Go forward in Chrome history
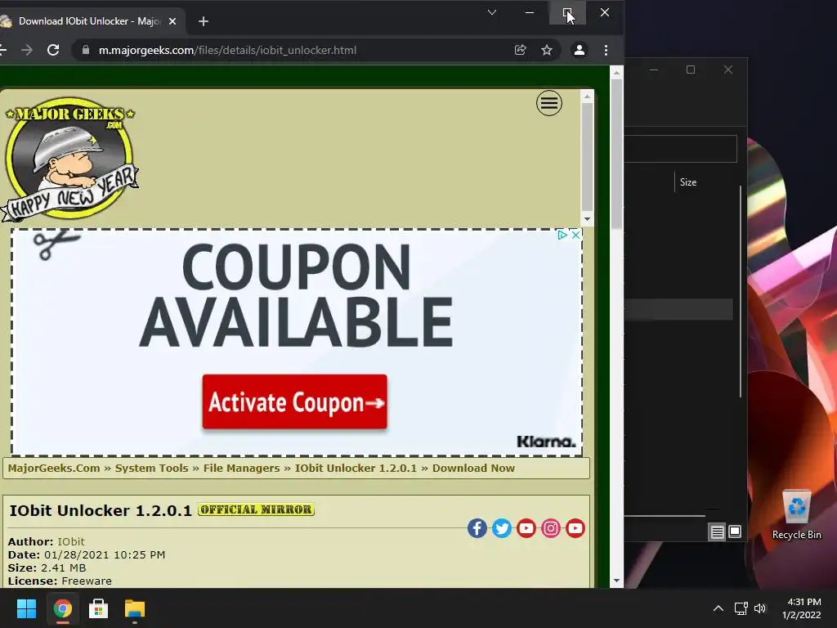 [27, 50]
